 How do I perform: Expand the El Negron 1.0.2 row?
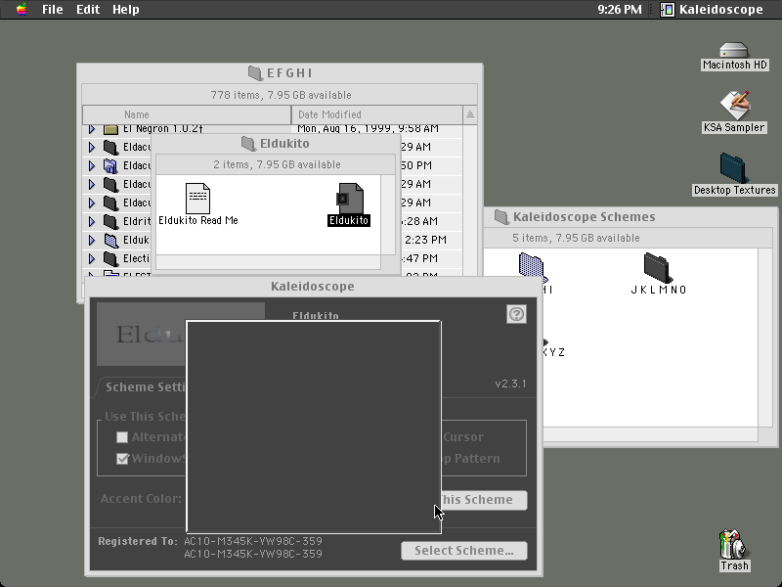[92, 129]
